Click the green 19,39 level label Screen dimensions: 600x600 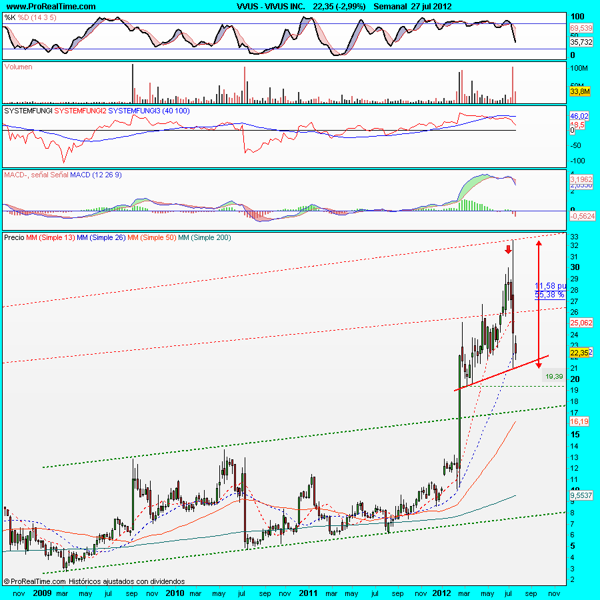[554, 377]
